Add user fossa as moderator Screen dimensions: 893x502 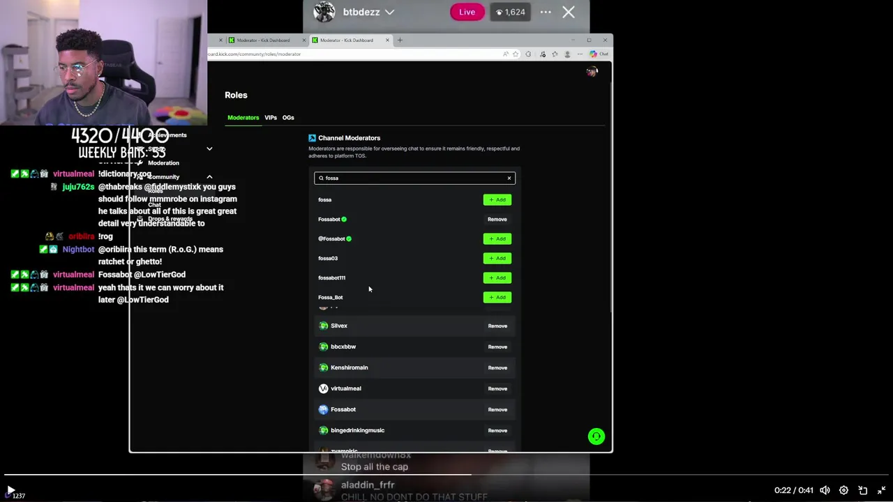pos(497,200)
